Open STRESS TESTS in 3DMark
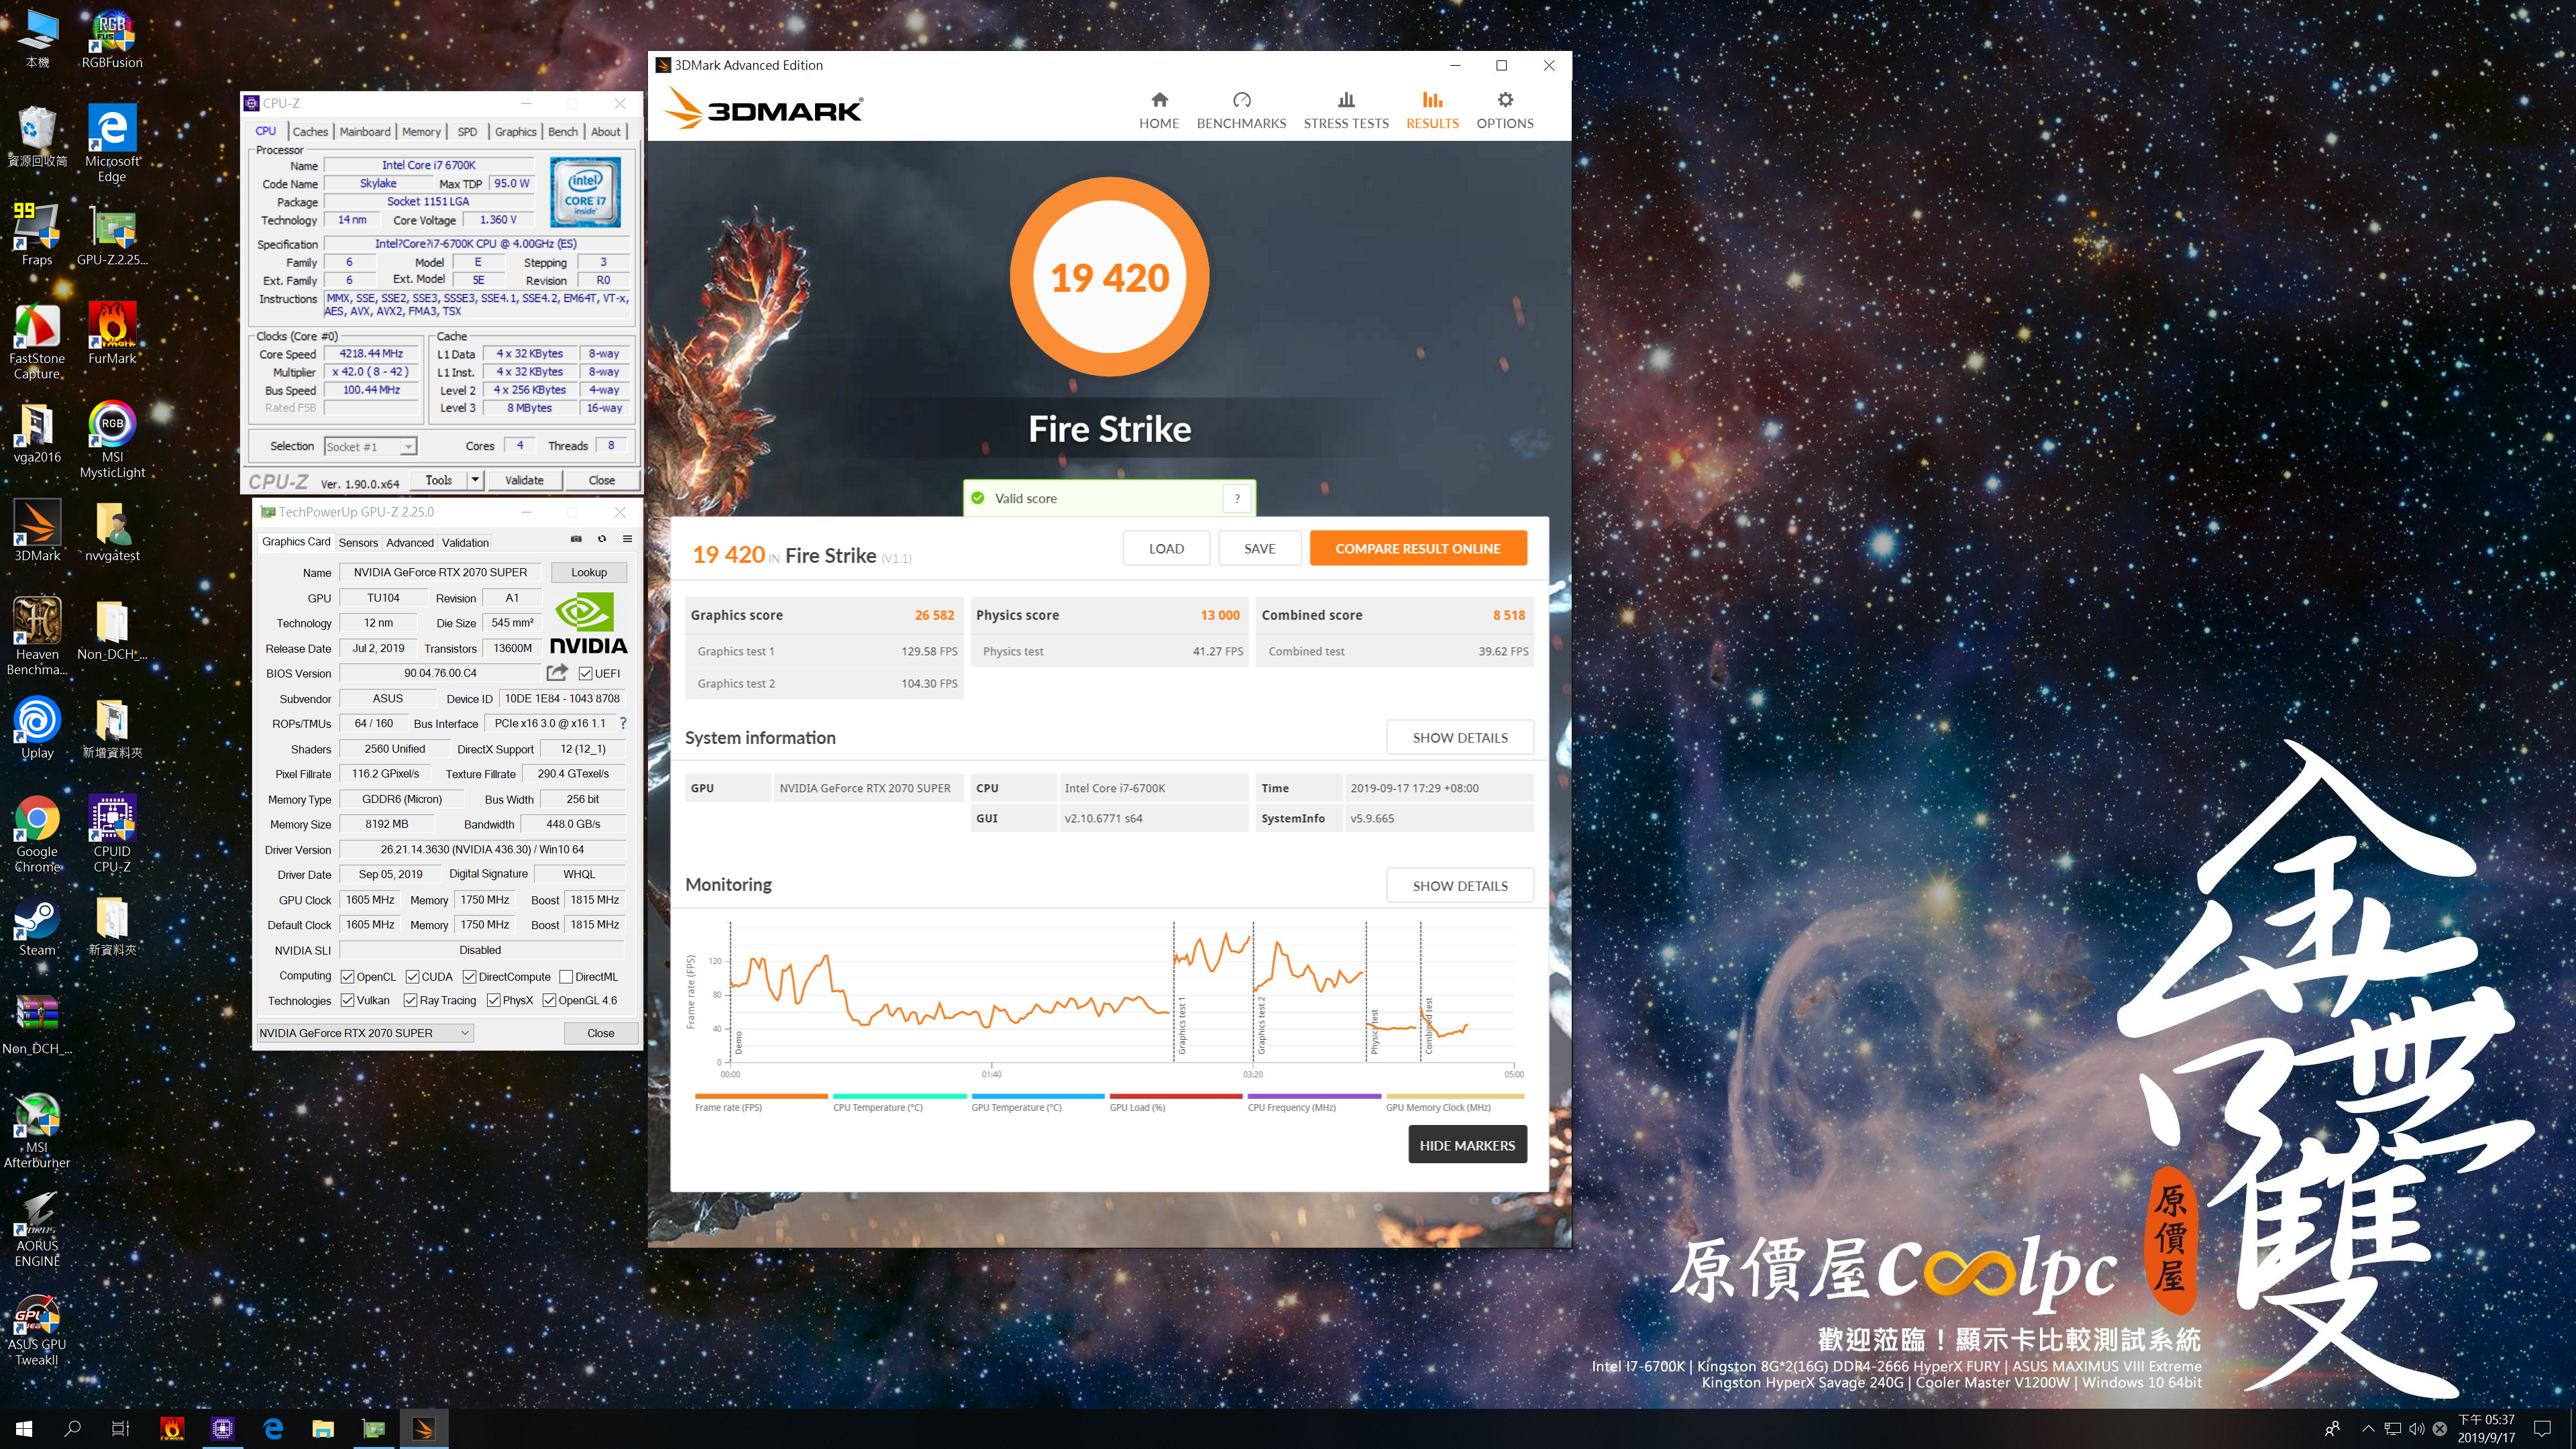Viewport: 2576px width, 1449px height. click(x=1346, y=110)
